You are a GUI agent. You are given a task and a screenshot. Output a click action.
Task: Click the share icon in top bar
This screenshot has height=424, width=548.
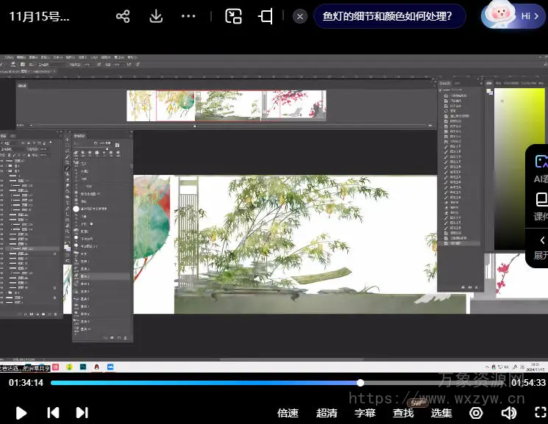[123, 16]
